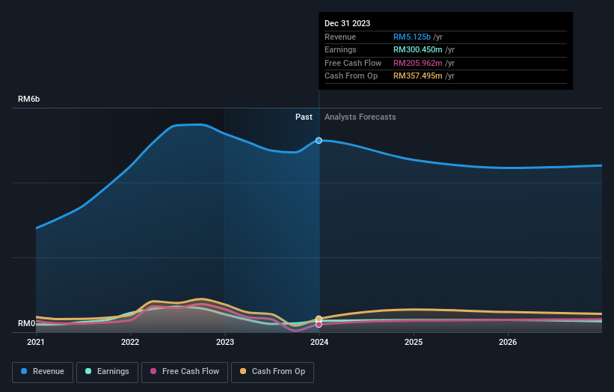Image resolution: width=614 pixels, height=392 pixels.
Task: Click the RM300.450m earnings value
Action: pyautogui.click(x=418, y=49)
